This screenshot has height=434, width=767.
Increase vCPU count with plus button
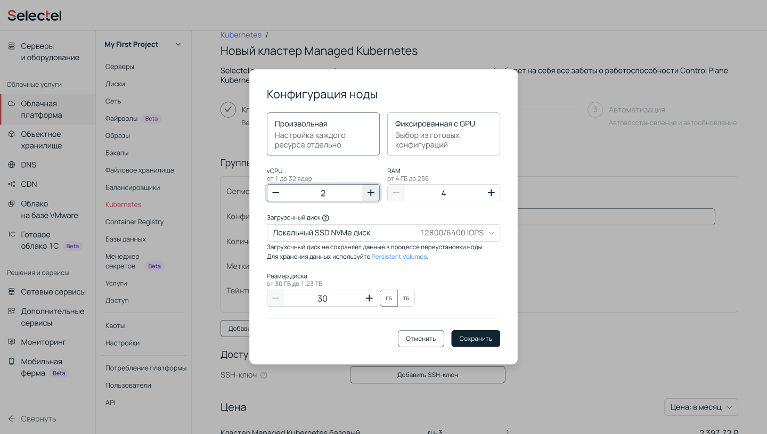click(x=371, y=193)
